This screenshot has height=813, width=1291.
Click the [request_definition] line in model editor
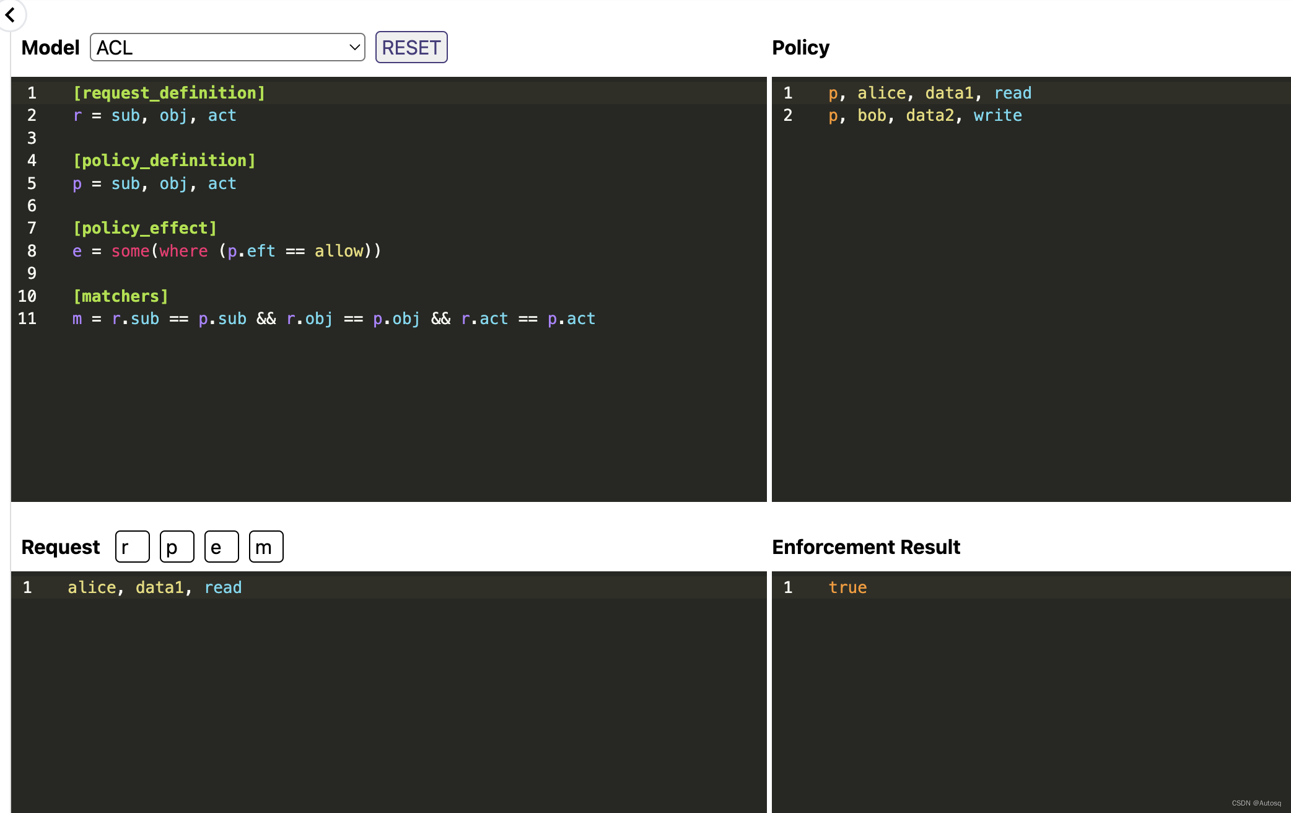pyautogui.click(x=169, y=93)
